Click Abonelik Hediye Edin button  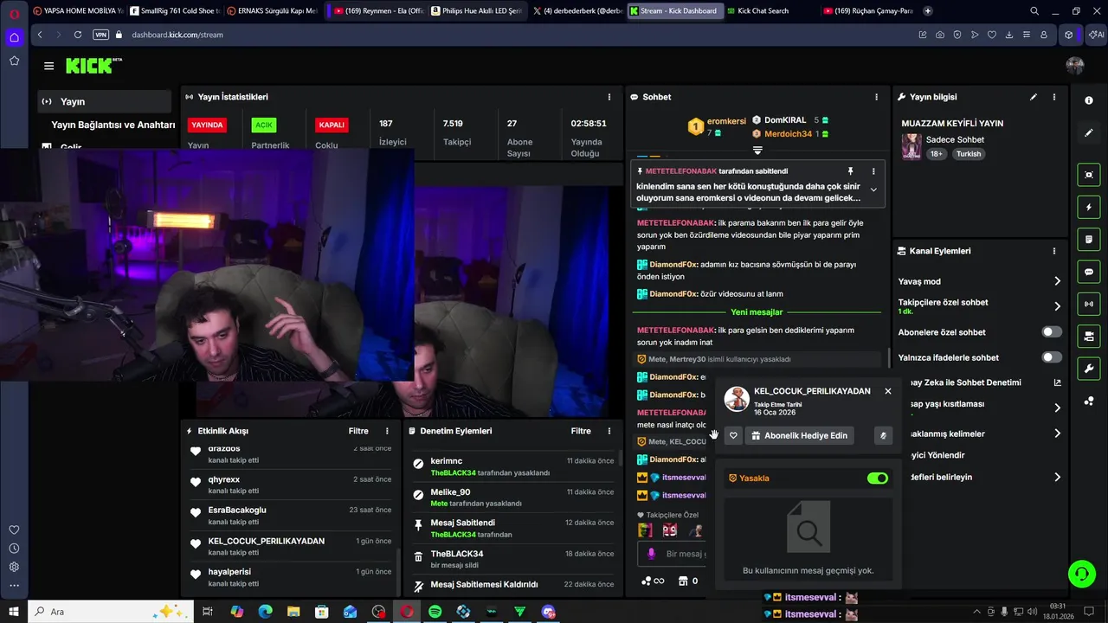[x=798, y=435]
